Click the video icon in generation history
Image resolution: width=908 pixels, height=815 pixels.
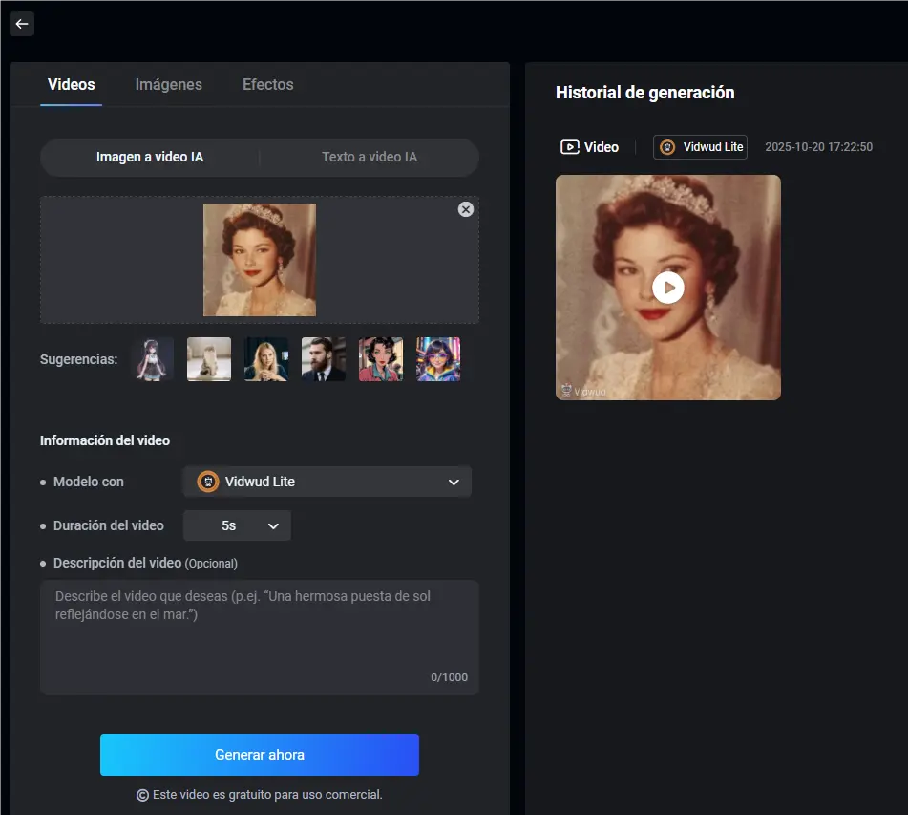pyautogui.click(x=570, y=147)
